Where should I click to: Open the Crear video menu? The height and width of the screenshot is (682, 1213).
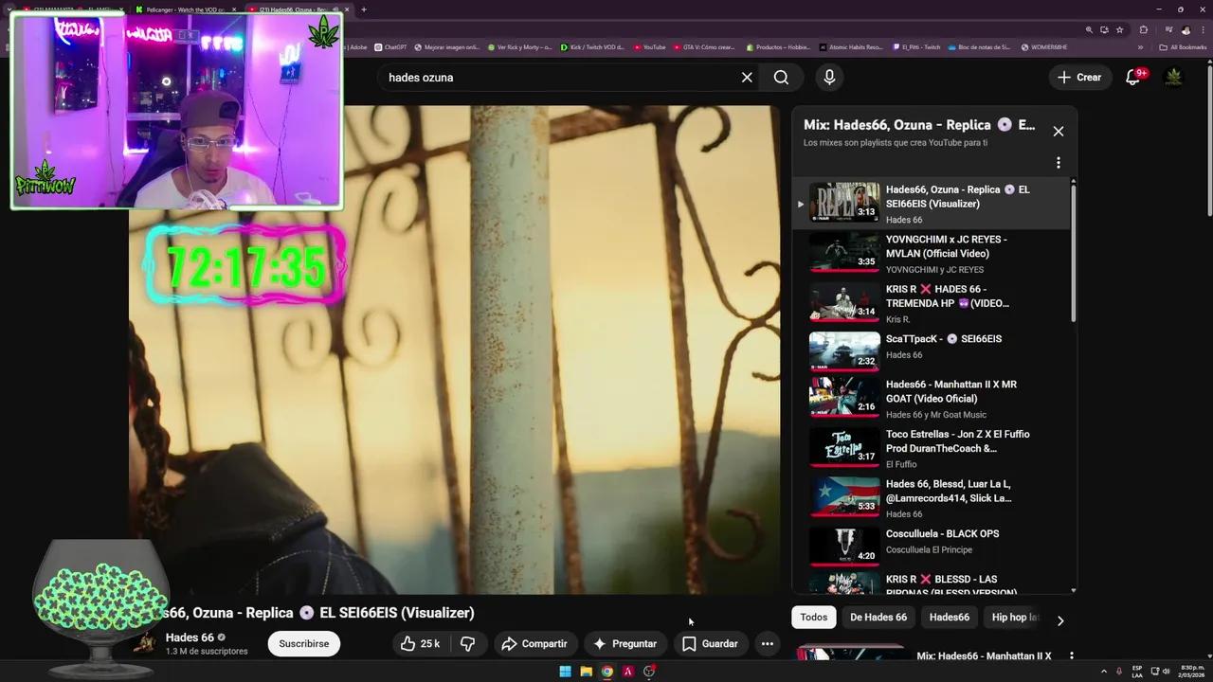tap(1079, 78)
